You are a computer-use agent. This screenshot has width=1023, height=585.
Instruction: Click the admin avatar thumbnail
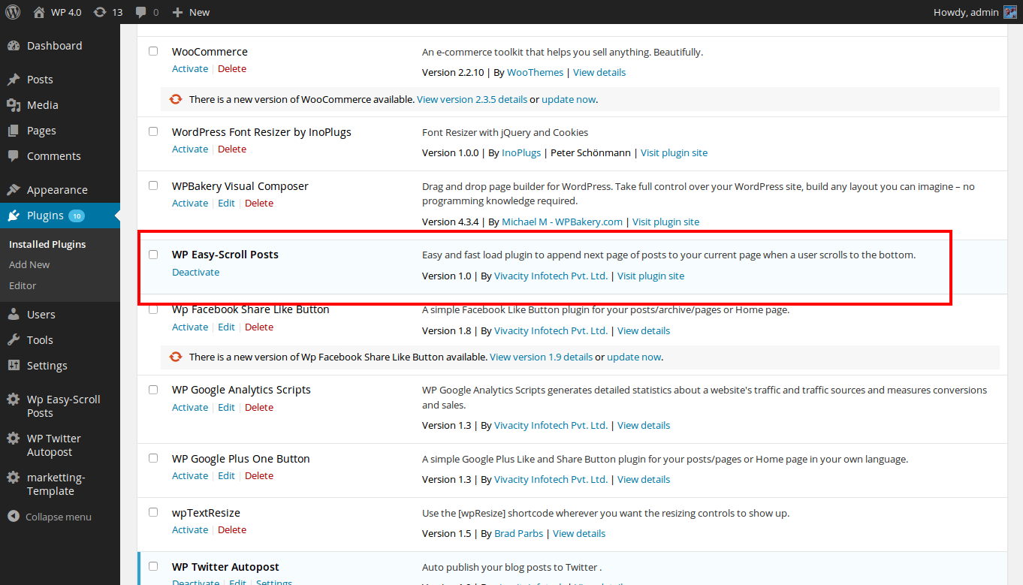(1010, 12)
